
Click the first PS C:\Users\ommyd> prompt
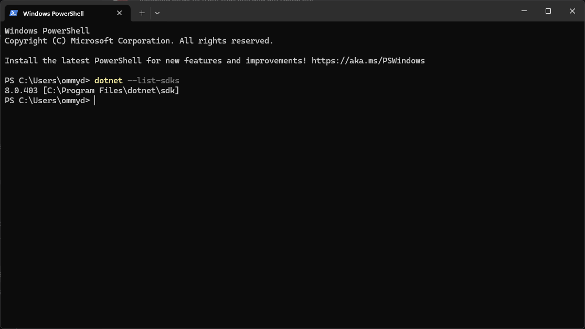pos(47,81)
